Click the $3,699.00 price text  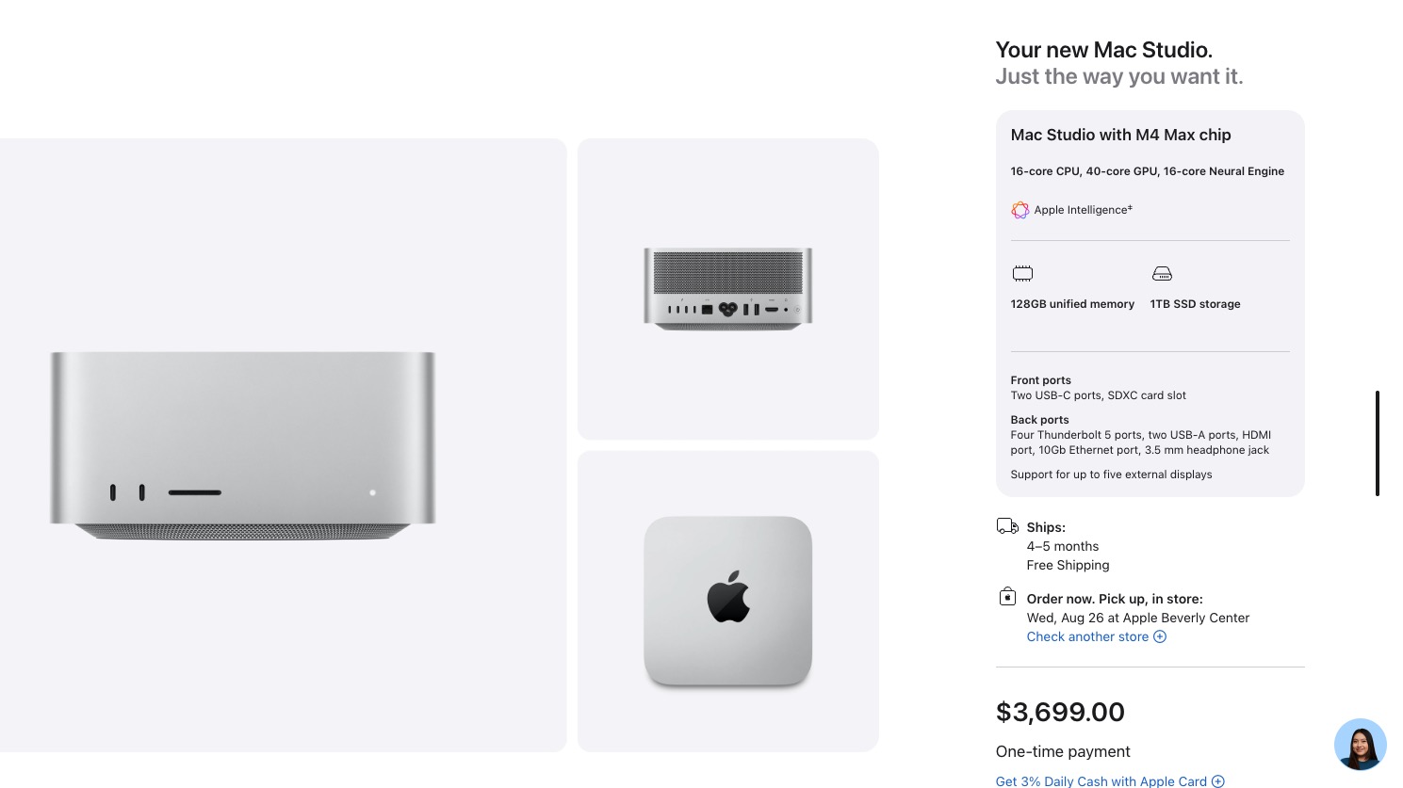coord(1060,712)
